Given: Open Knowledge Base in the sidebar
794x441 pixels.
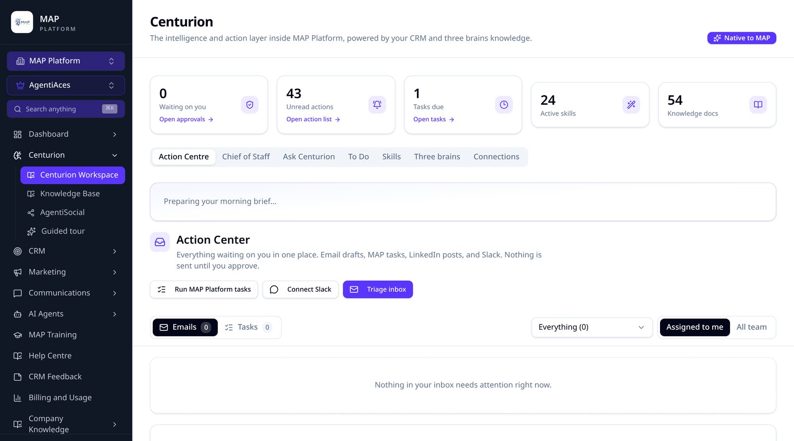Looking at the screenshot, I should tap(72, 194).
